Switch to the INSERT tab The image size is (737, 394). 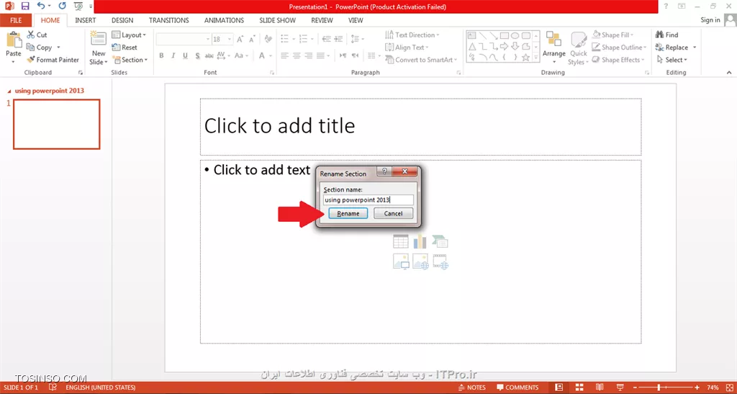click(85, 20)
